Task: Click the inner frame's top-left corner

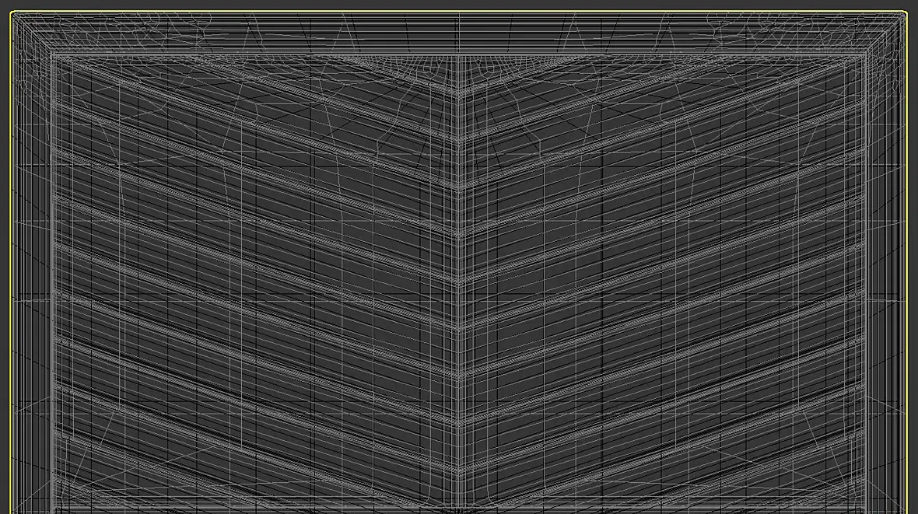Action: pyautogui.click(x=54, y=57)
